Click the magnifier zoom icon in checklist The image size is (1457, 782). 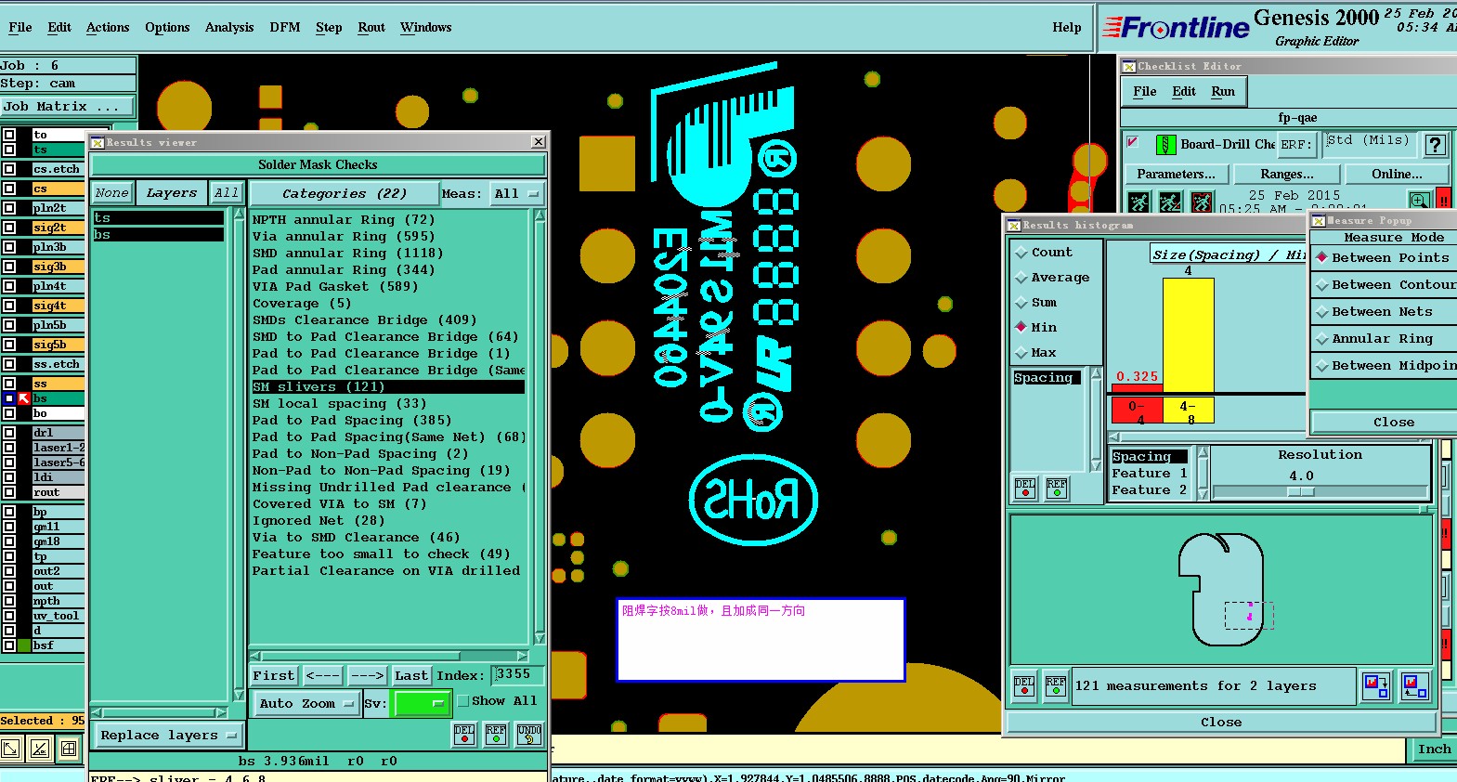[1419, 201]
